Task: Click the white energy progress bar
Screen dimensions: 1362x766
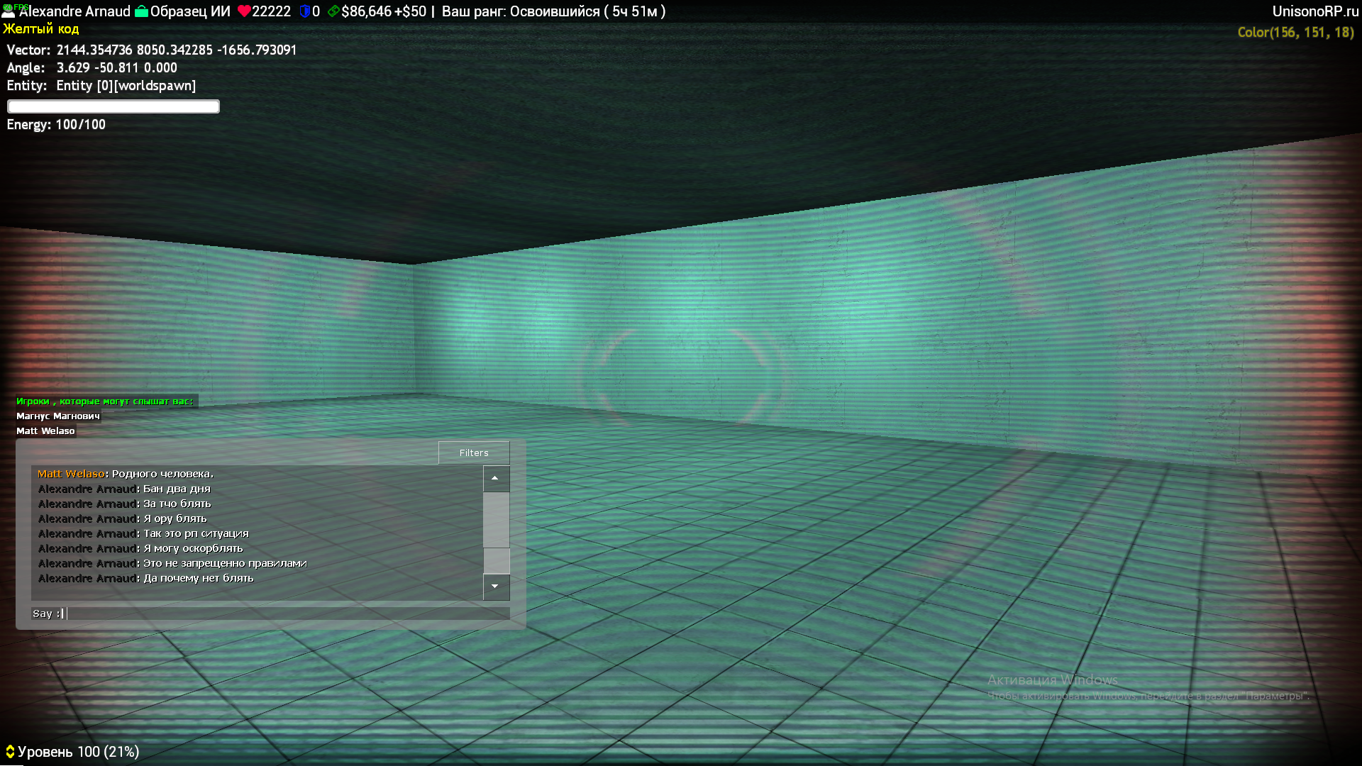Action: tap(113, 106)
